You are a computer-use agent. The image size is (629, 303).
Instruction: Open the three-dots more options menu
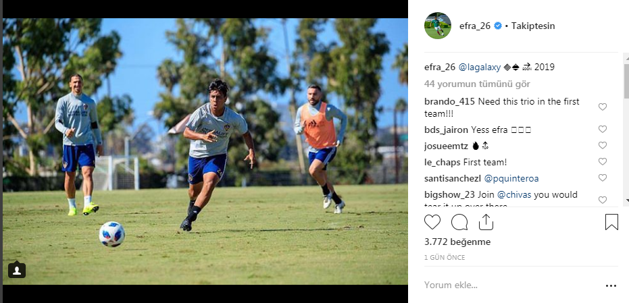(x=611, y=285)
